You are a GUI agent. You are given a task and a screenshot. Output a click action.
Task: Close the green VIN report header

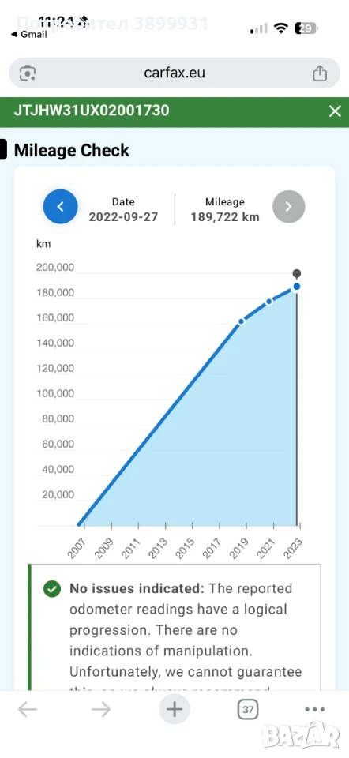(x=335, y=111)
